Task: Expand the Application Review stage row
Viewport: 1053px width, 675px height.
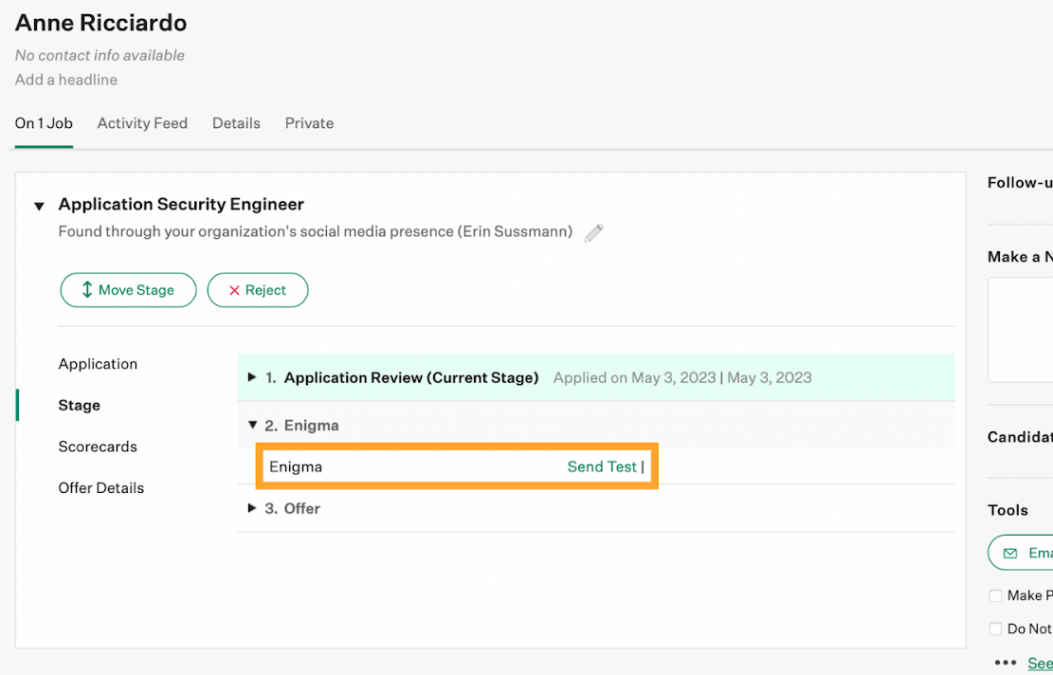Action: pos(253,377)
